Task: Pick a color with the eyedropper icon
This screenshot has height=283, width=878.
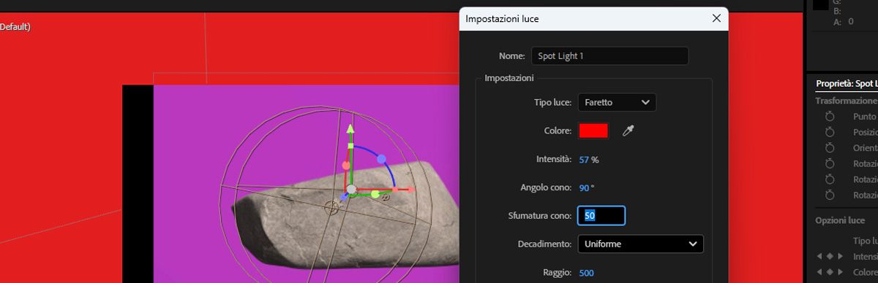Action: pos(628,131)
